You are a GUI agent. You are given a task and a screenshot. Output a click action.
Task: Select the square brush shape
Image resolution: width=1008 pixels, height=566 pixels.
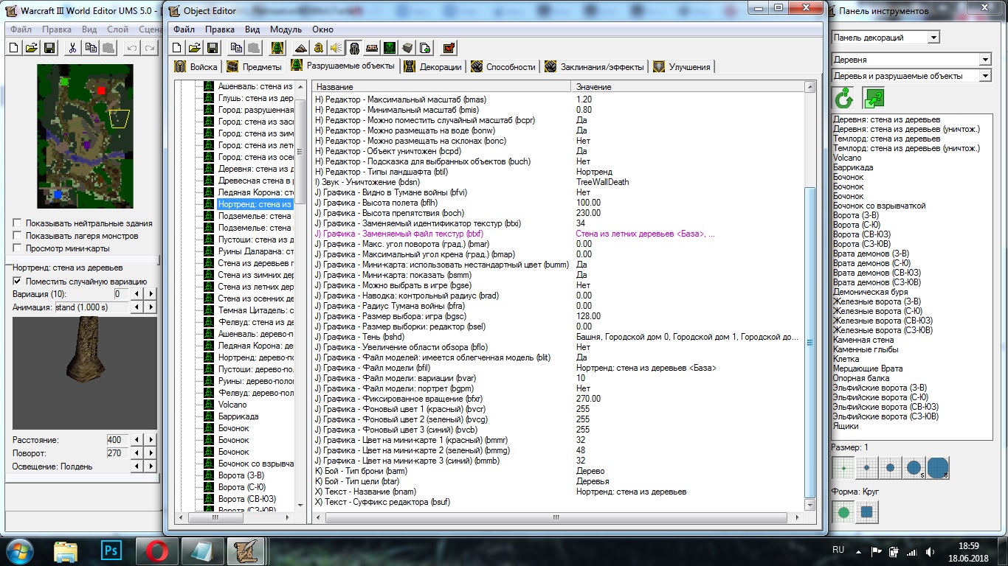tap(868, 511)
